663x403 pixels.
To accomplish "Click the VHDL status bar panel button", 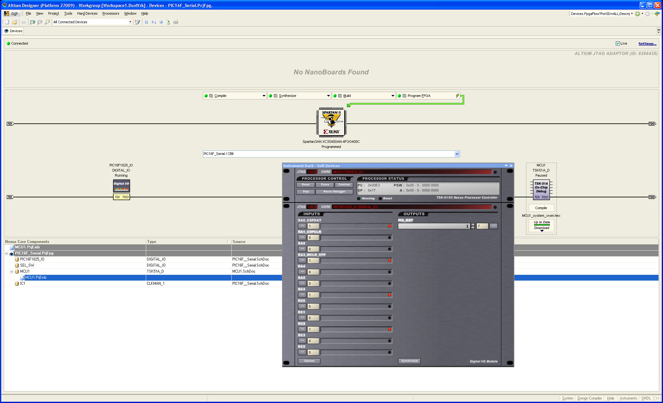I will [646, 398].
